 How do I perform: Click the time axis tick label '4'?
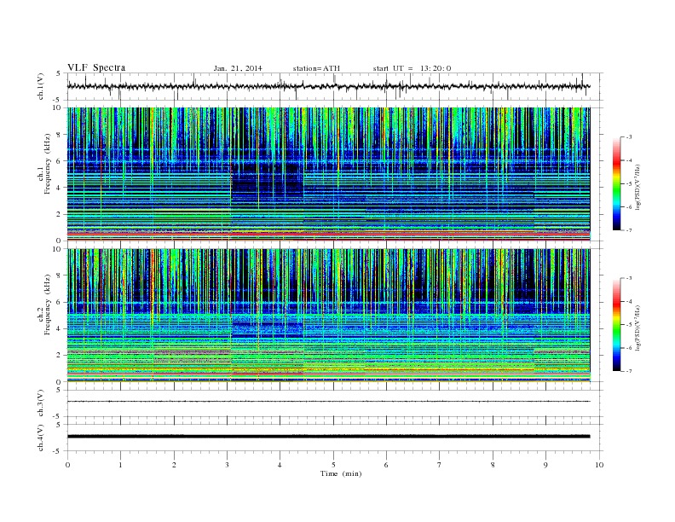tap(280, 465)
